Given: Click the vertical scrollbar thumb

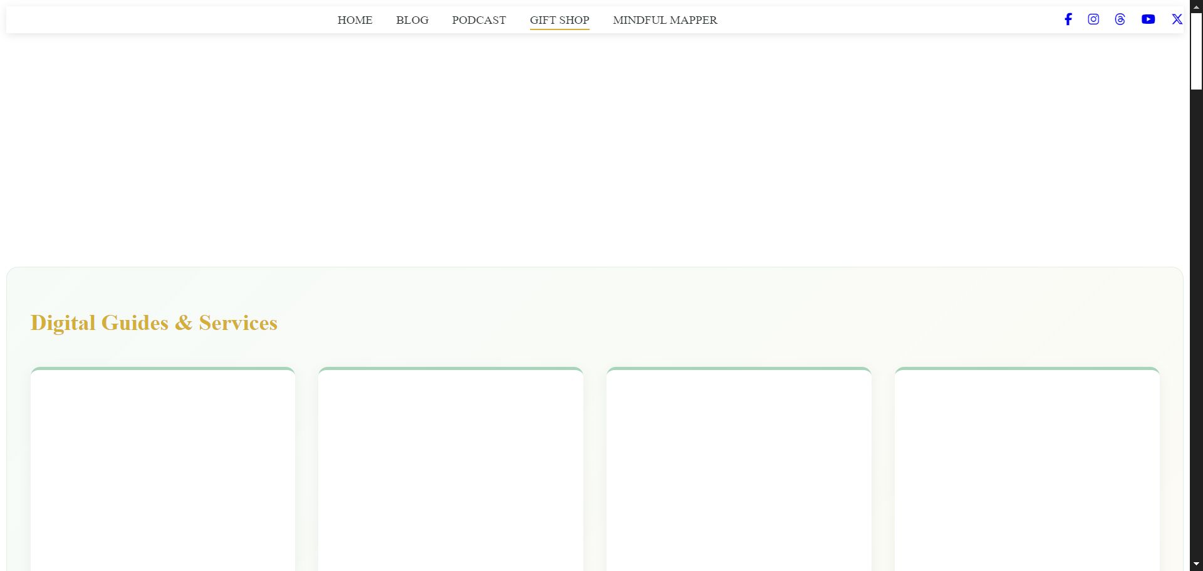Looking at the screenshot, I should pos(1196,50).
